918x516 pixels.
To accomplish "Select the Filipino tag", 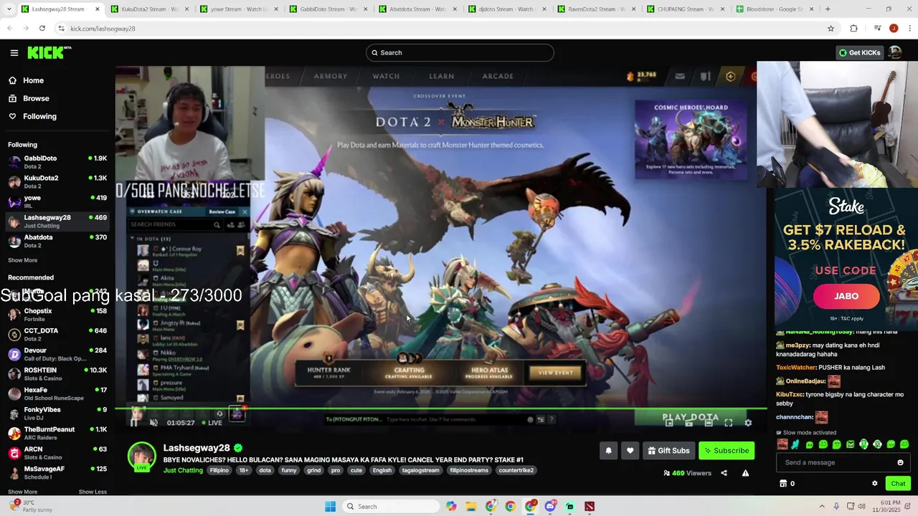I will (x=219, y=470).
